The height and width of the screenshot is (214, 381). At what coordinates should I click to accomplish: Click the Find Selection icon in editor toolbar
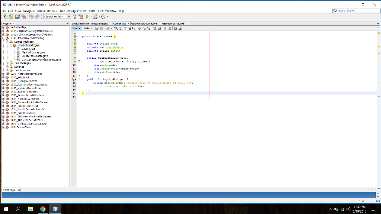[116, 29]
